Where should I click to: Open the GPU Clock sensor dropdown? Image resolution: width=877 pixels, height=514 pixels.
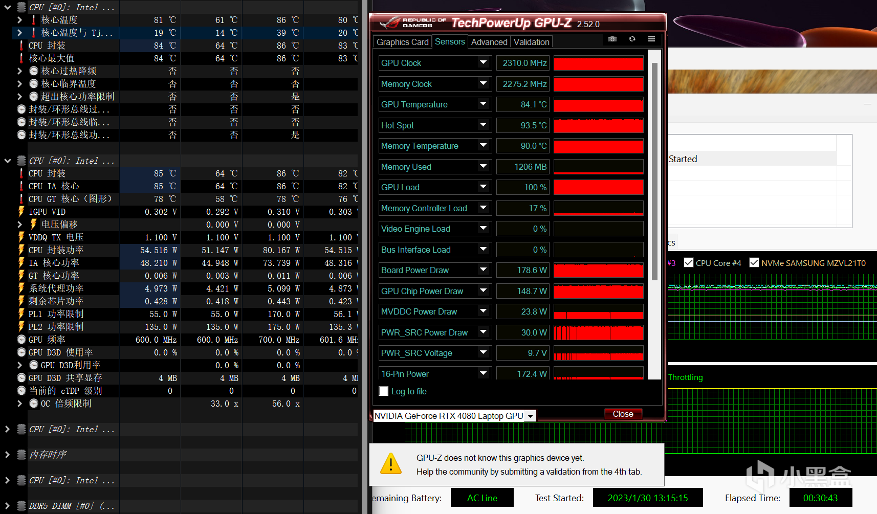pyautogui.click(x=483, y=62)
